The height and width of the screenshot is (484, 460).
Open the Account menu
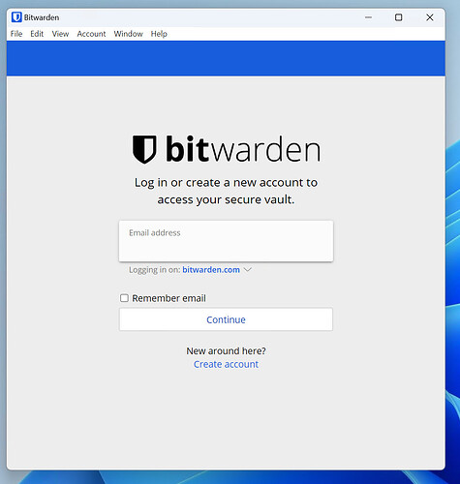click(x=91, y=34)
